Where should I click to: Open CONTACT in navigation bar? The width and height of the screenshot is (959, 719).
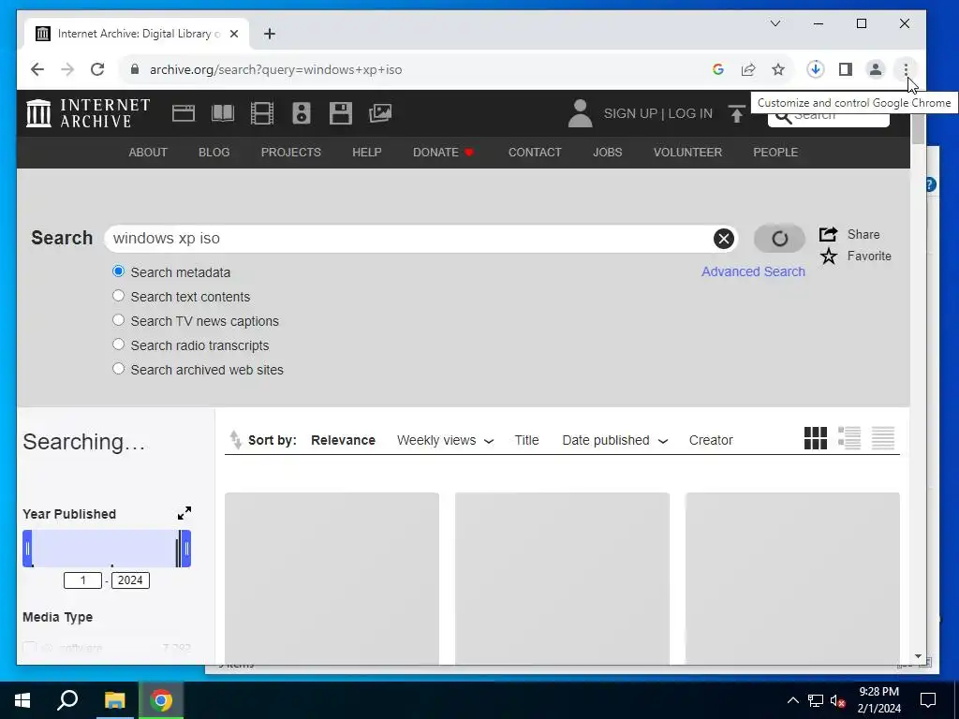point(535,153)
